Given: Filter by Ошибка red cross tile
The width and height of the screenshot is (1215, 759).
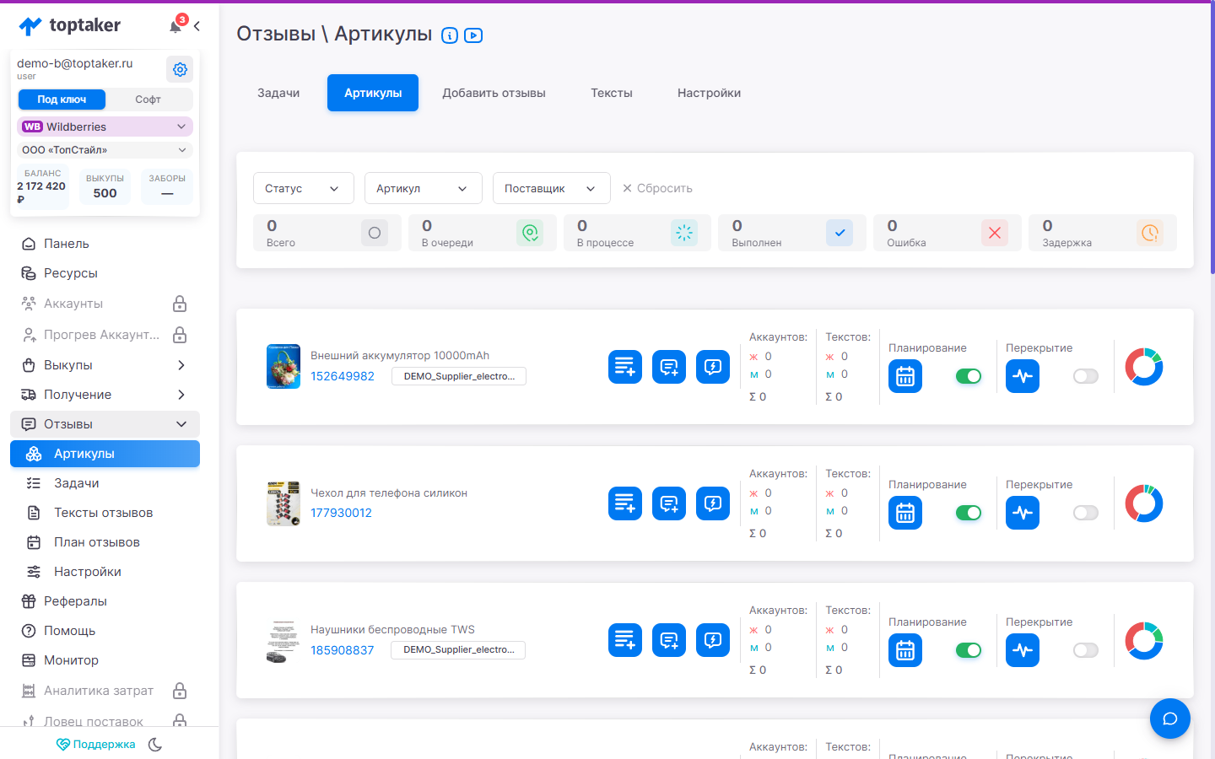Looking at the screenshot, I should coord(948,233).
